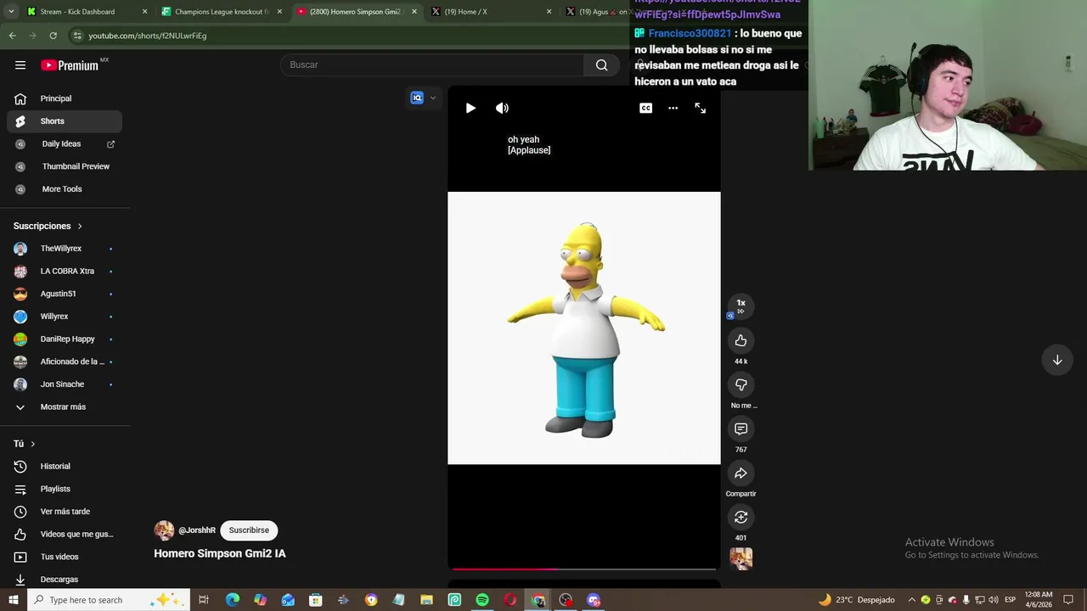Click Windows taskbar search box
Viewport: 1087px width, 611px height.
[109, 600]
